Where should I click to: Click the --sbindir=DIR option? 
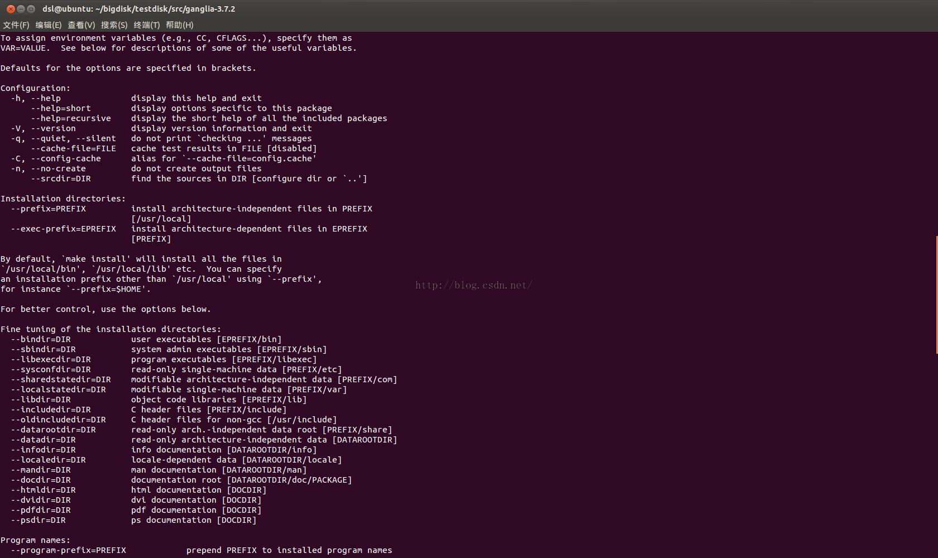(x=43, y=349)
